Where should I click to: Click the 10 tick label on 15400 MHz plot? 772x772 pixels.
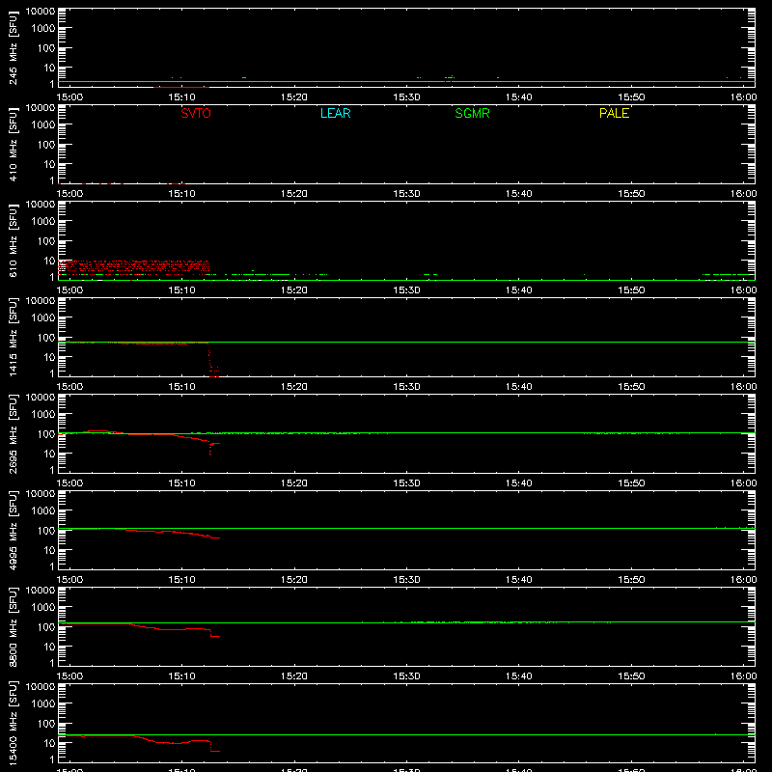point(49,743)
